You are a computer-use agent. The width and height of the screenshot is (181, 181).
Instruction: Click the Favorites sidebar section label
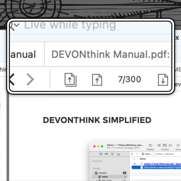click(x=97, y=161)
